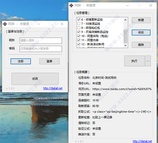The height and width of the screenshot is (143, 158).
Task: Close the task management window
Action: coord(151,6)
